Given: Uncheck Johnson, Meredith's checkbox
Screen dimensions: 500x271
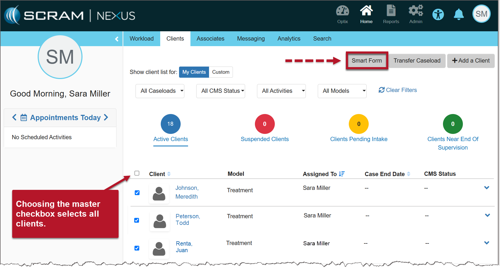Looking at the screenshot, I should coord(137,193).
